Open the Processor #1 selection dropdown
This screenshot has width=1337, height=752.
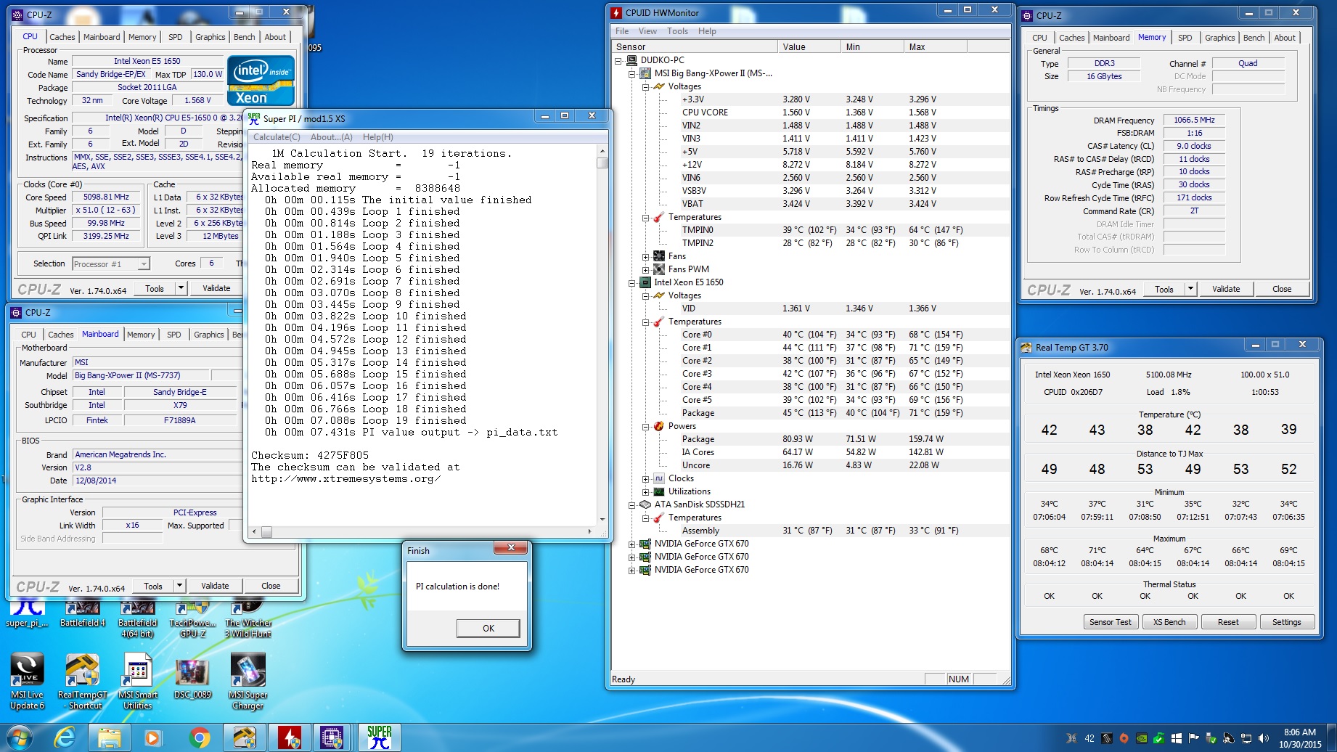(x=144, y=263)
